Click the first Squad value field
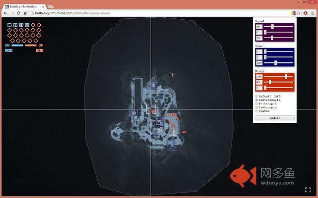This screenshot has width=318, height=198. (259, 26)
